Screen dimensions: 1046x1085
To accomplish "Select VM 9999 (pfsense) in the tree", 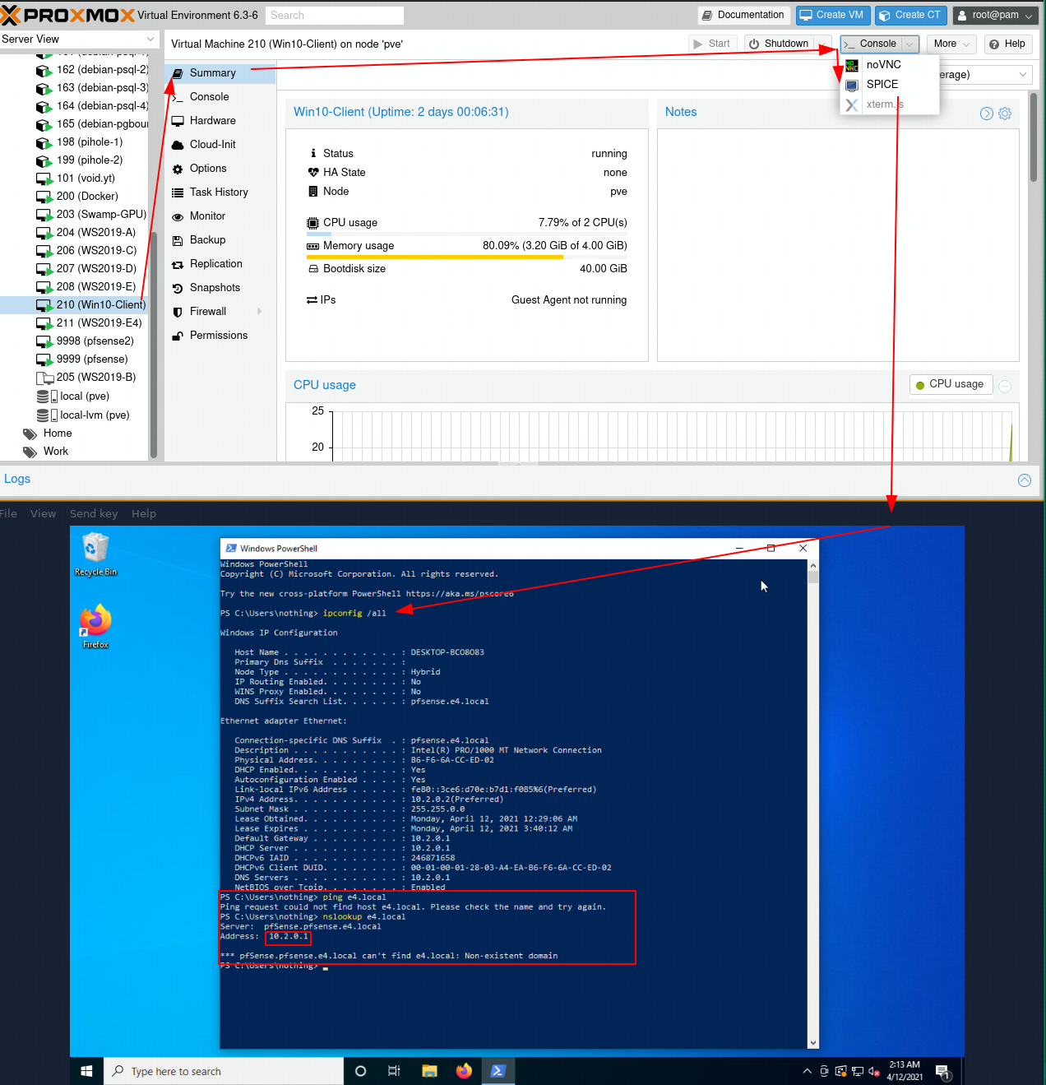I will click(74, 359).
